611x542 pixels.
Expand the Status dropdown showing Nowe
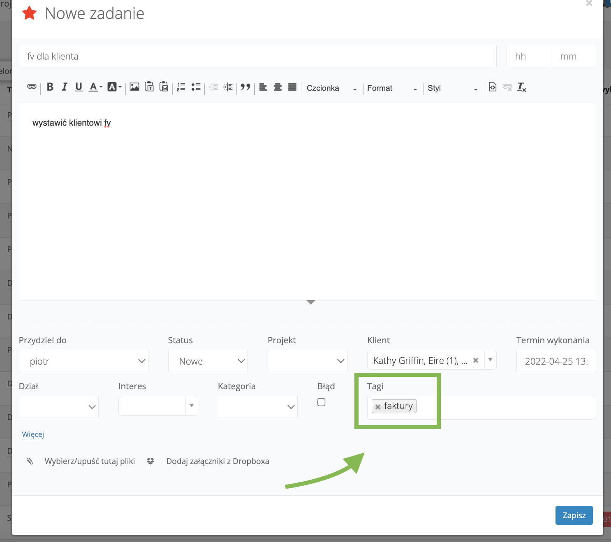coord(208,361)
